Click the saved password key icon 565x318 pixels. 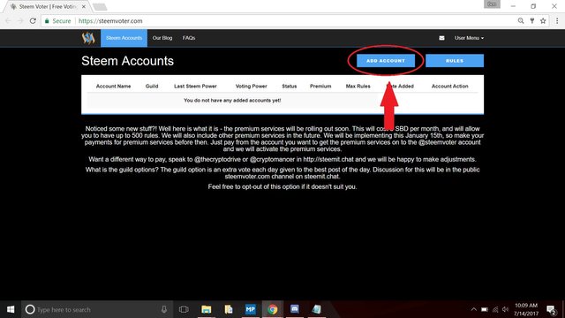click(x=532, y=21)
